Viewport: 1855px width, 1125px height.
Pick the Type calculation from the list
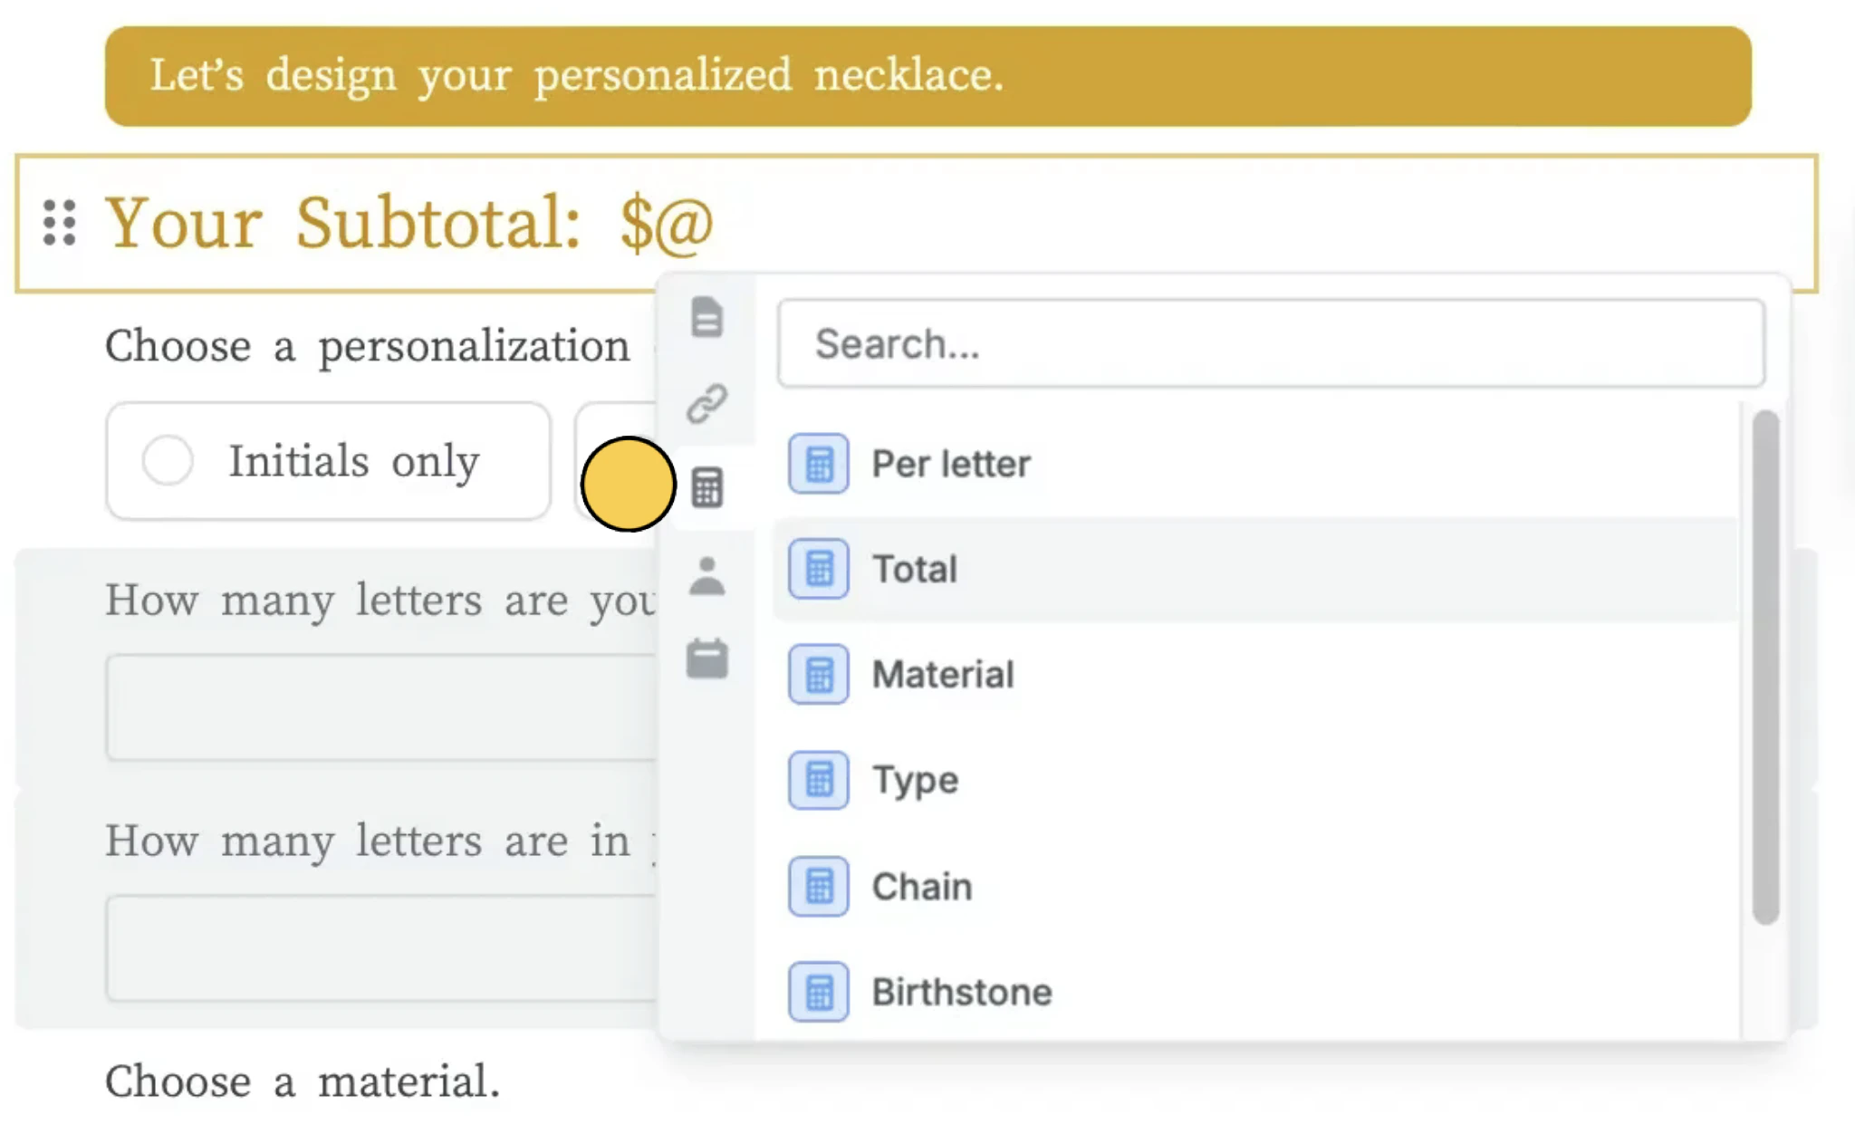tap(915, 780)
